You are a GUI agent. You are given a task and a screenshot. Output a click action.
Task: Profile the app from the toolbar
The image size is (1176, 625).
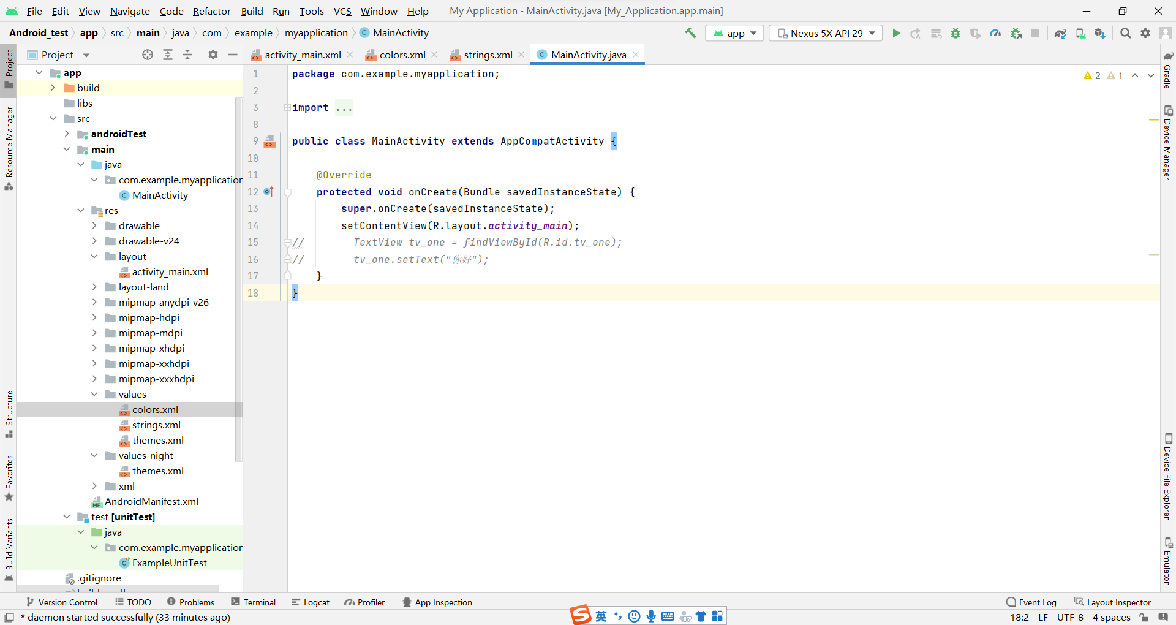click(995, 33)
